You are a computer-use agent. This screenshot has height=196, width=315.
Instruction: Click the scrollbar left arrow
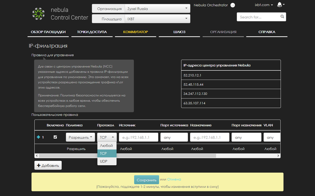37,155
